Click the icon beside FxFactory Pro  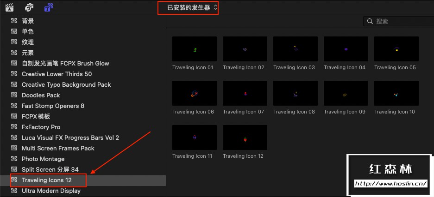(x=14, y=127)
